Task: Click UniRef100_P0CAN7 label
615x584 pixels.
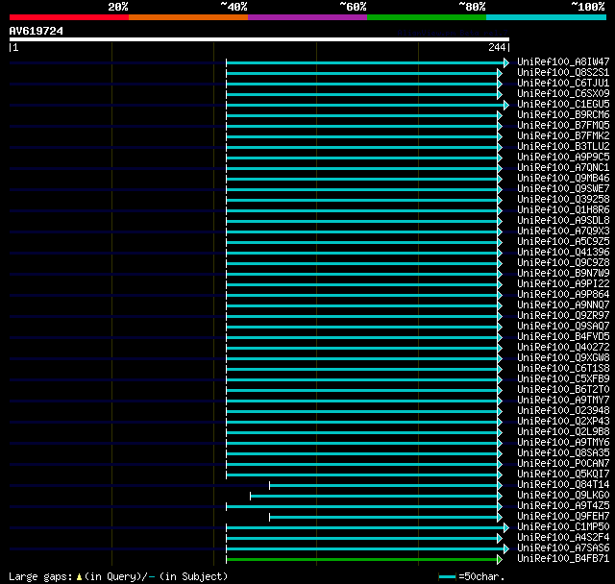Action: pyautogui.click(x=563, y=464)
